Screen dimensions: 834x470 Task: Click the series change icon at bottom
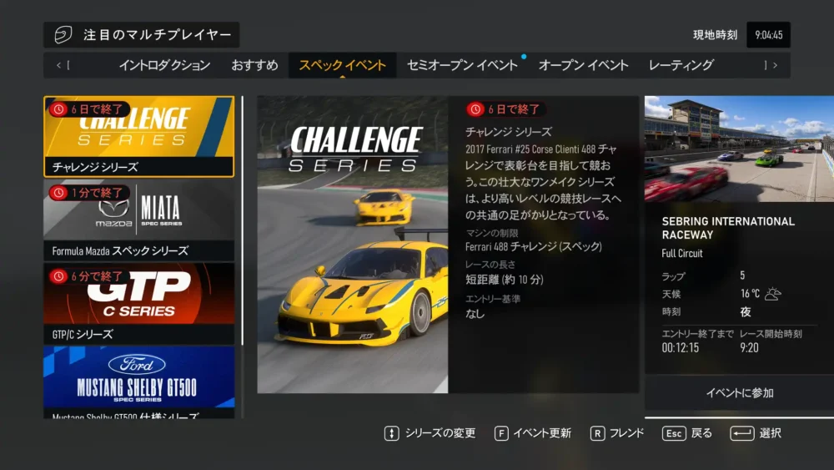click(x=391, y=433)
